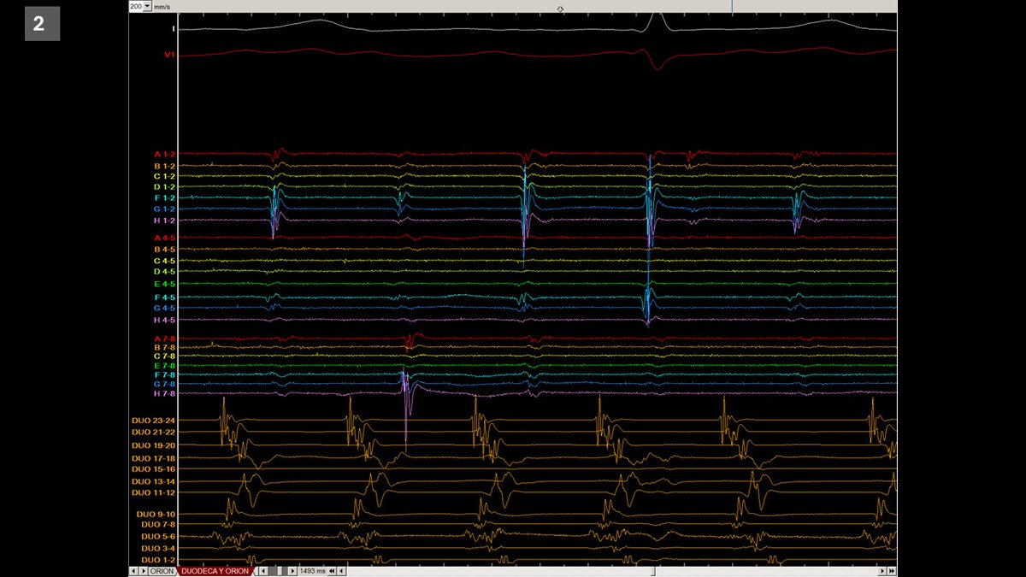Click the scrollbar right arrow at bottom right
1026x577 pixels.
coord(882,571)
